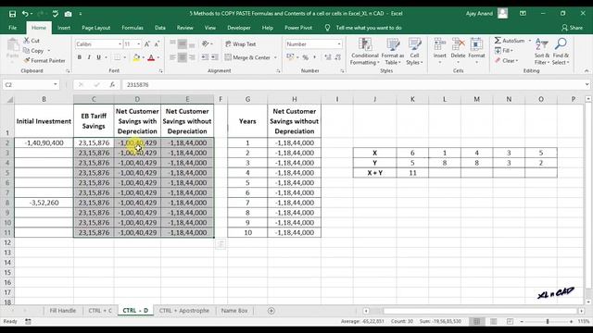Delete cells using Delete button
Viewport: 593px width, 333px height.
(458, 51)
